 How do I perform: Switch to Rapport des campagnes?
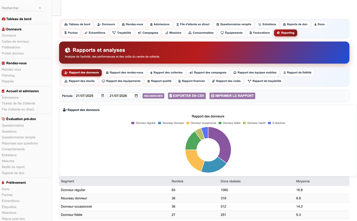[208, 73]
